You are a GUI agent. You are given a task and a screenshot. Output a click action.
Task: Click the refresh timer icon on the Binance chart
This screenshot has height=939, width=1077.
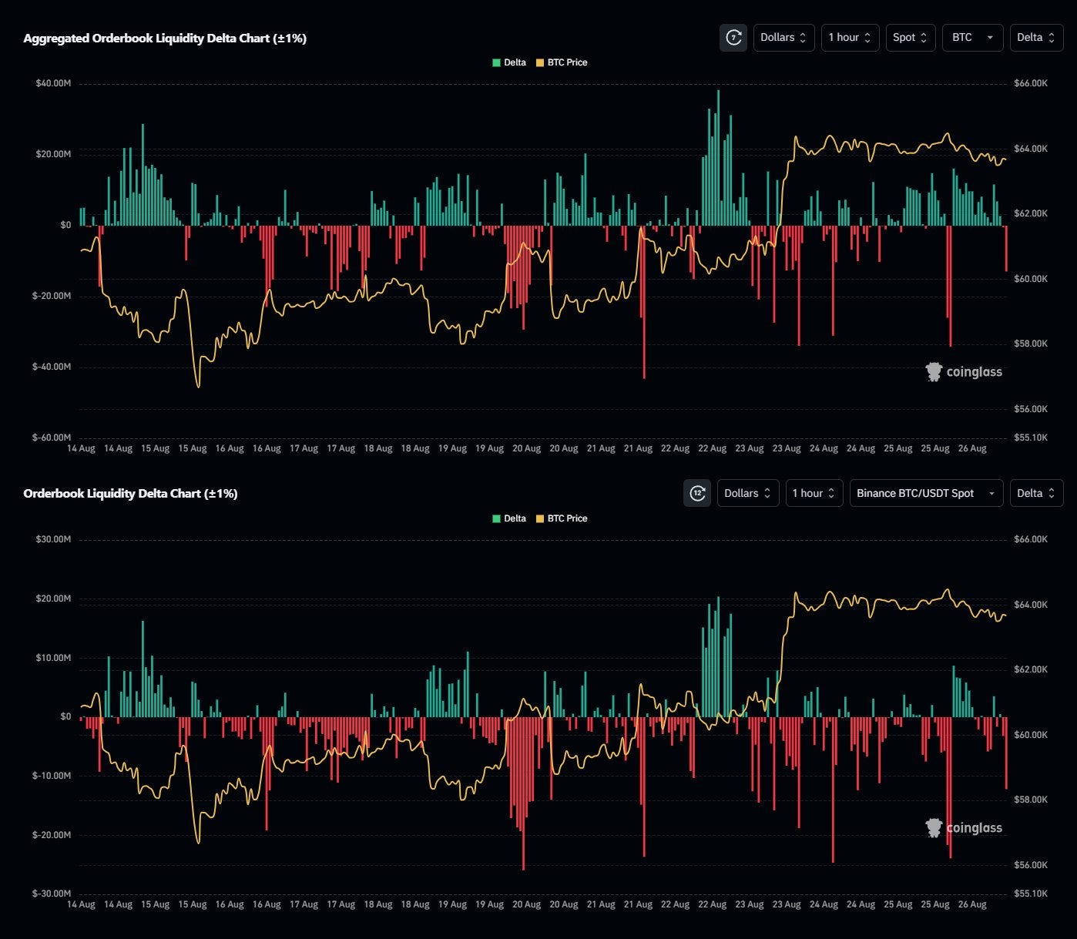pyautogui.click(x=697, y=493)
